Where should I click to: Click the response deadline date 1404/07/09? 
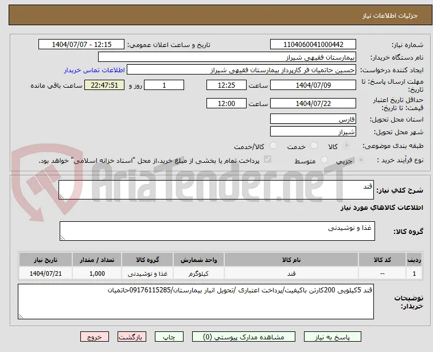(313, 85)
